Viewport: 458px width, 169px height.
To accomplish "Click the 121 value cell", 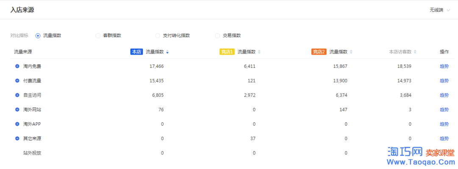I will click(x=252, y=81).
